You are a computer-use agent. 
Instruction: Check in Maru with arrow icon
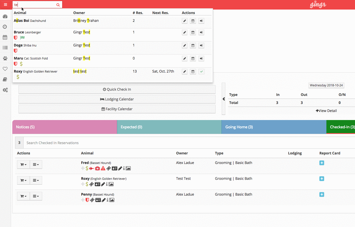click(201, 59)
